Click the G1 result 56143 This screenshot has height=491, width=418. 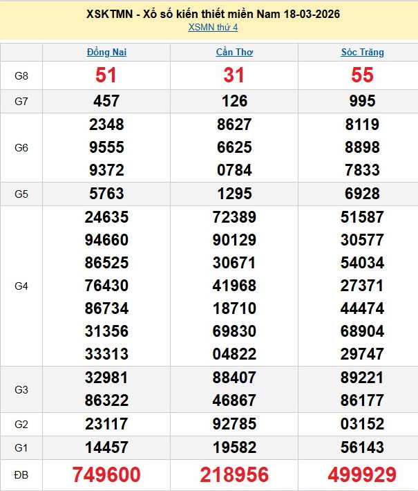click(362, 447)
